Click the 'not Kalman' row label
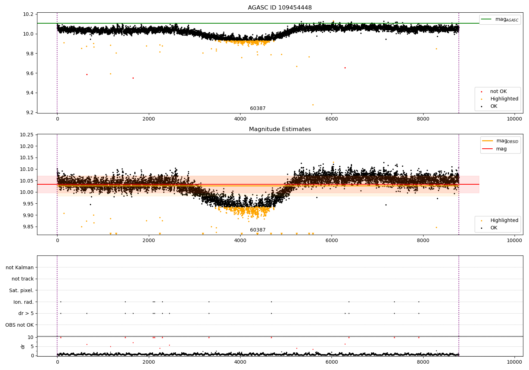Screen dimensions: 529x370 [x=20, y=267]
